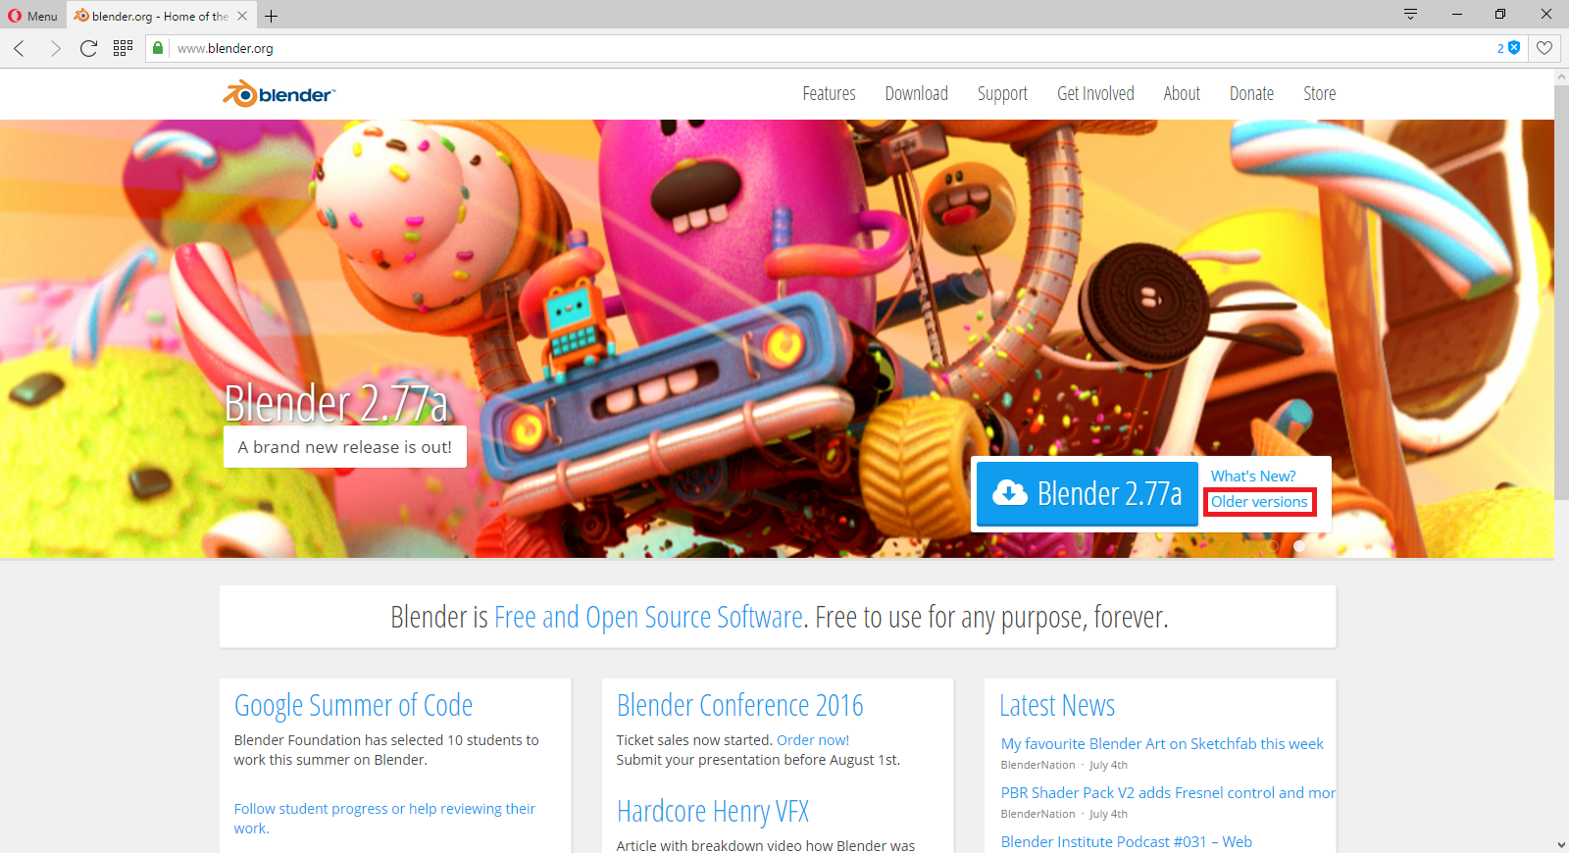
Task: Select the blender.org tab title
Action: click(x=160, y=16)
